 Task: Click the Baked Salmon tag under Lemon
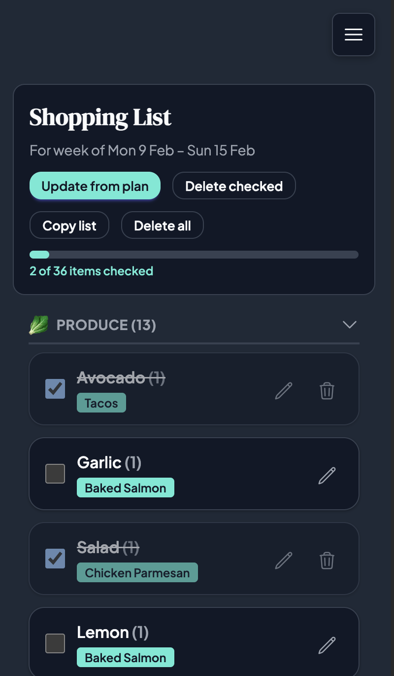126,657
